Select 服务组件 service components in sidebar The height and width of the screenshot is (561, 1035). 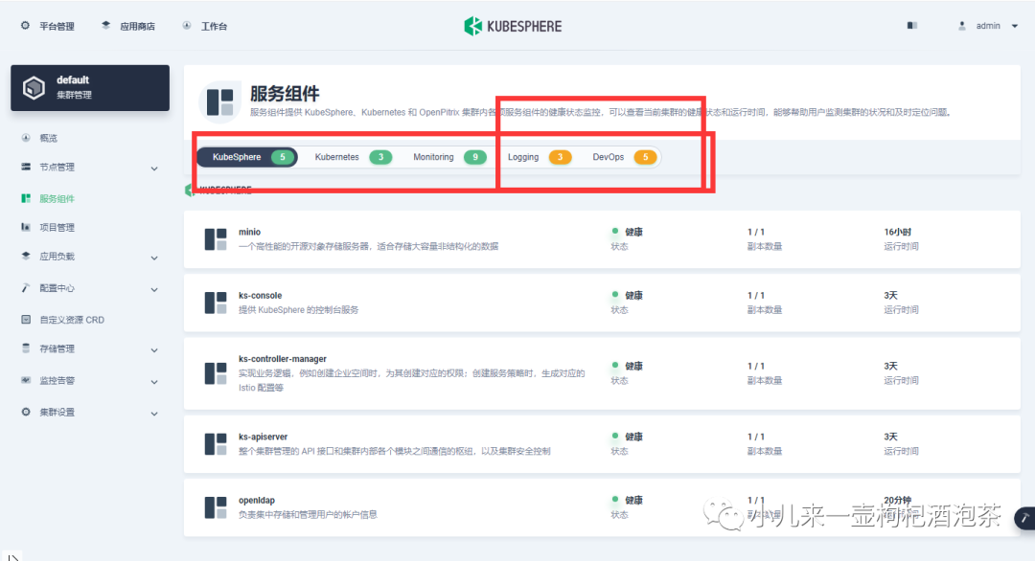pos(57,198)
